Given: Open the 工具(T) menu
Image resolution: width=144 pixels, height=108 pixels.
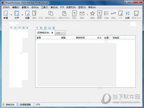Looking at the screenshot, I should 45,7.
